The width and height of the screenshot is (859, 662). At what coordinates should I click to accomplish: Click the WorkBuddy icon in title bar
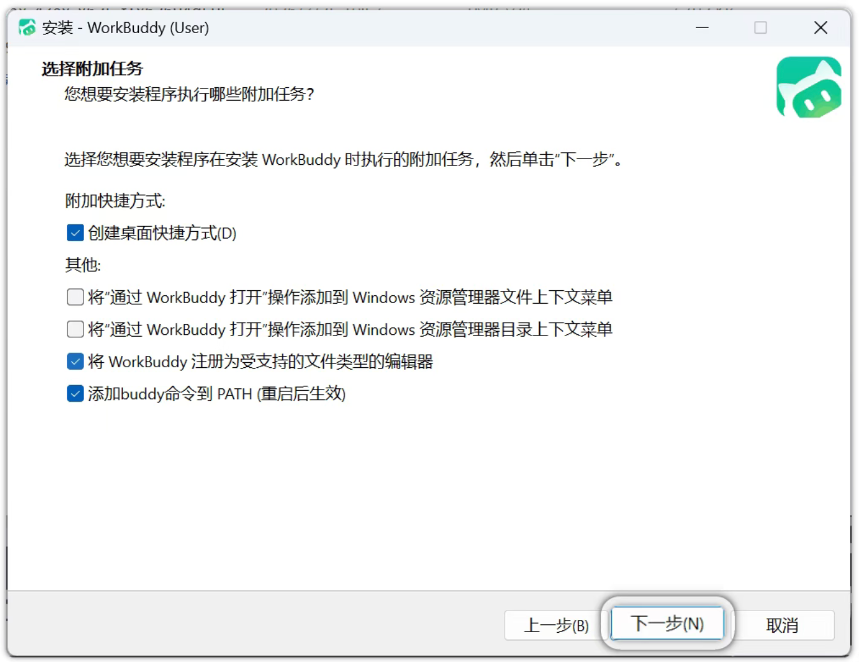pos(27,27)
